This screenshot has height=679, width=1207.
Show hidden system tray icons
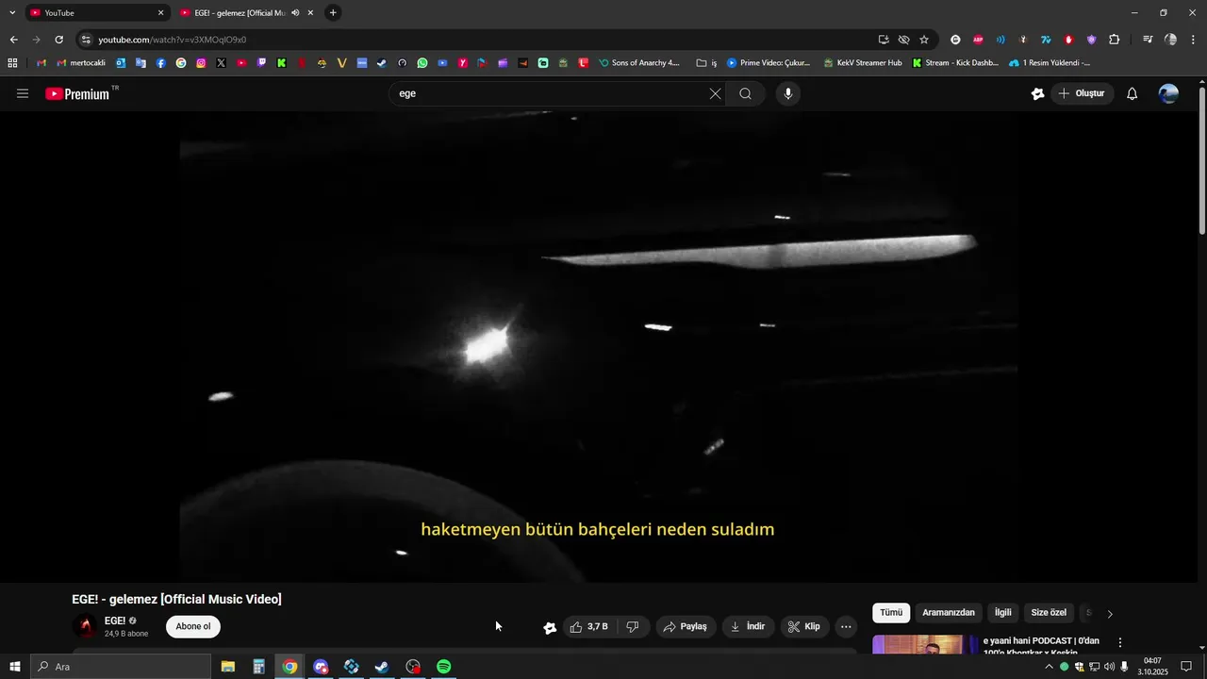click(x=1049, y=667)
